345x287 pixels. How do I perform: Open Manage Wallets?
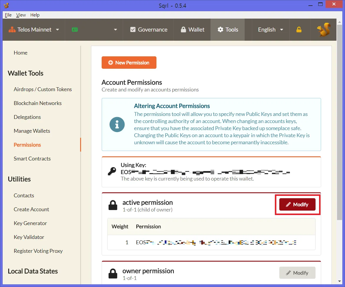tap(32, 131)
